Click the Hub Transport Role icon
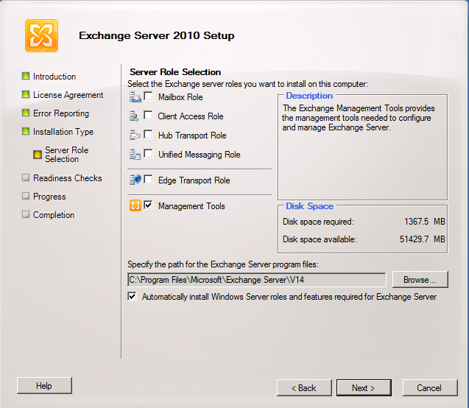Screen dimensions: 469x408 (135, 135)
